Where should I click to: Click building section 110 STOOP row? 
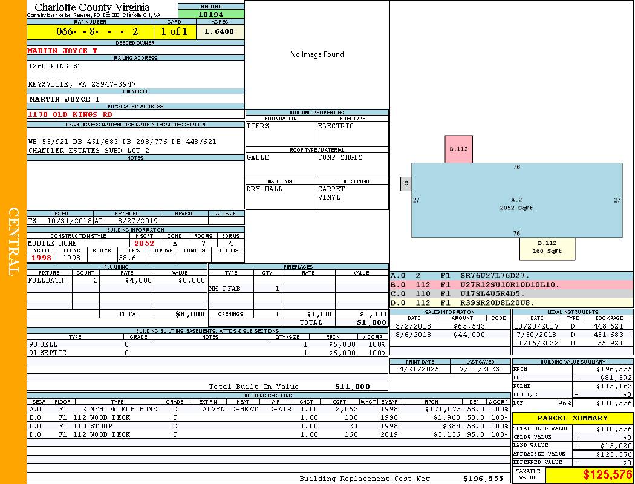269,427
